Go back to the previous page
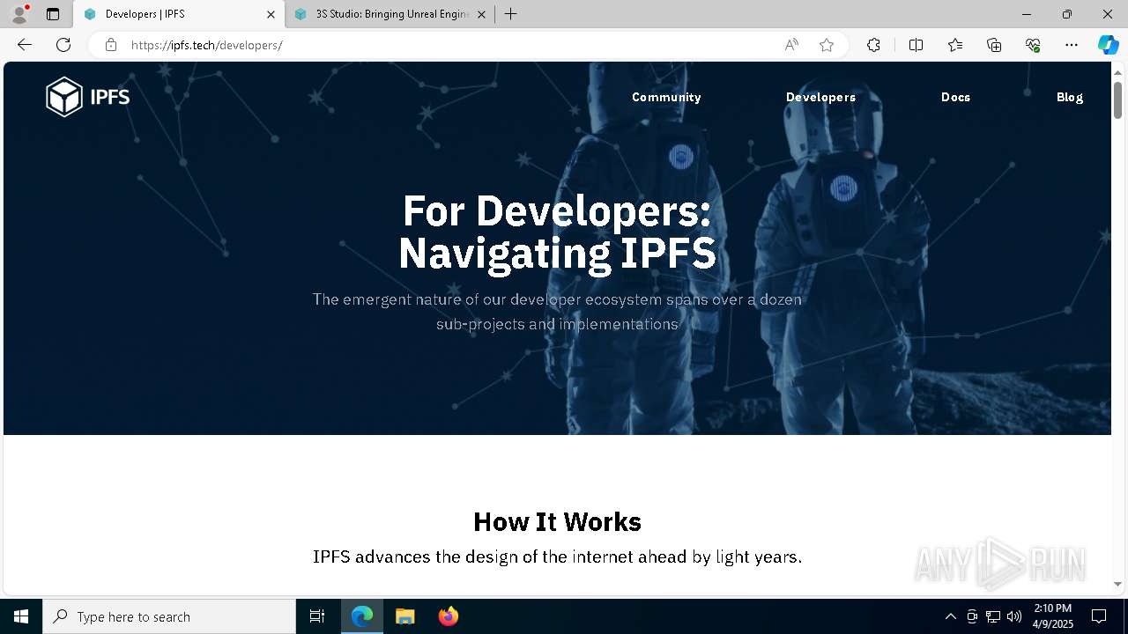 (25, 45)
